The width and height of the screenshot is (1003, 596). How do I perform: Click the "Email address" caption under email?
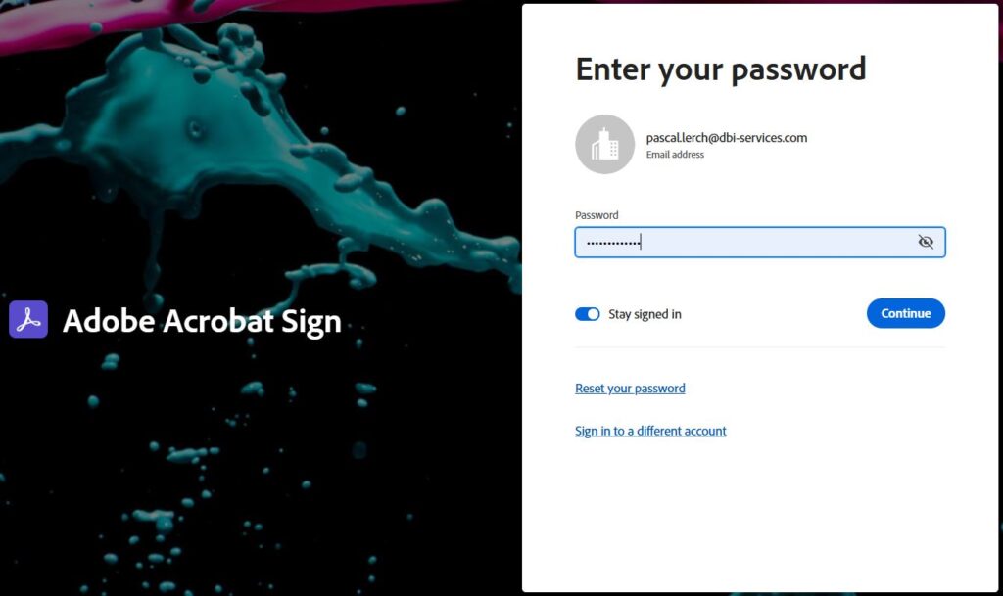(x=675, y=154)
